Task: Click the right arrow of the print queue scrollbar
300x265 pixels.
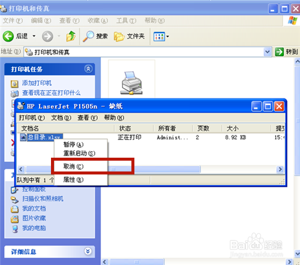Action: (x=280, y=169)
